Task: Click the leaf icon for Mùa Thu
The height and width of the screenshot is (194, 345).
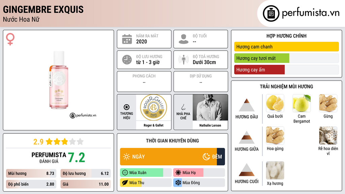Action: (125, 183)
